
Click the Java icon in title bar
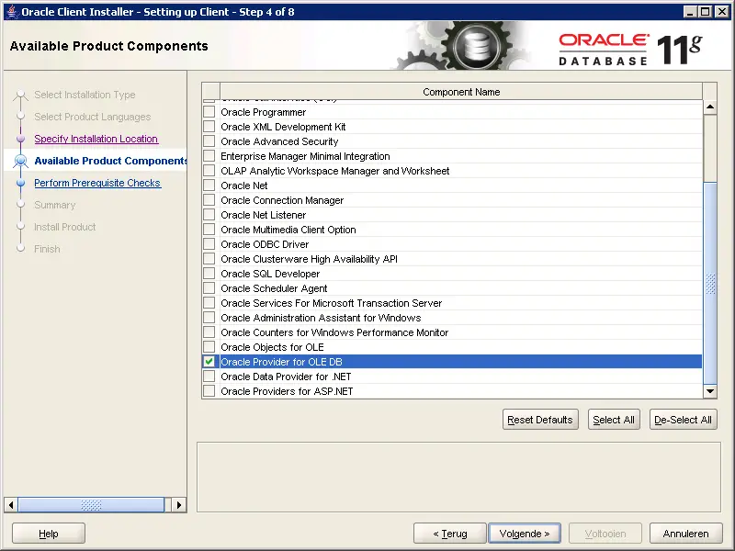tap(13, 12)
